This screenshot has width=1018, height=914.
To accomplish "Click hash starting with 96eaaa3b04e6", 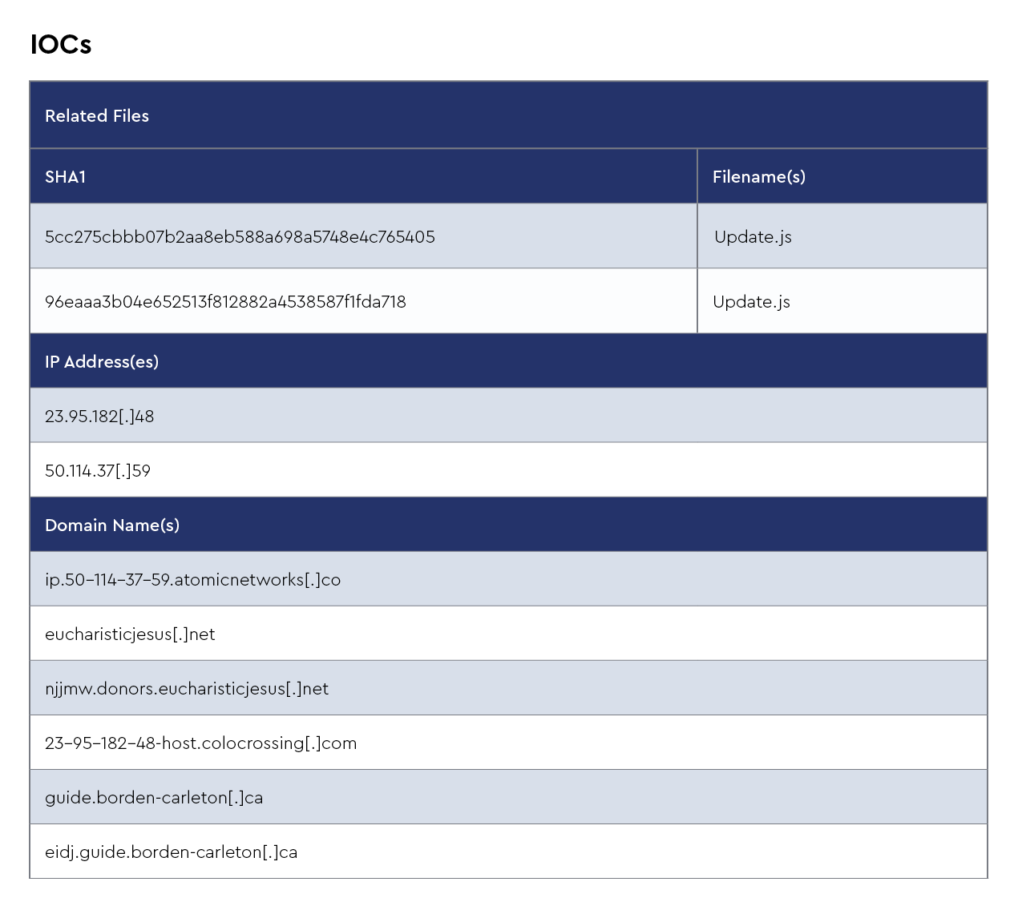I will 225,302.
